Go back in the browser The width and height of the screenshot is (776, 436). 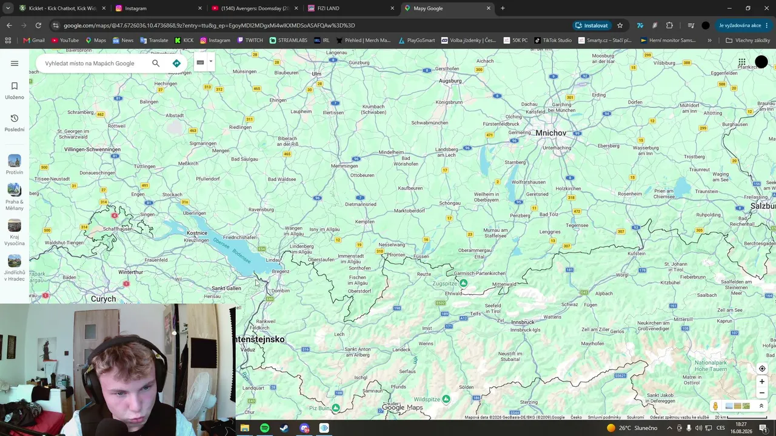(9, 25)
